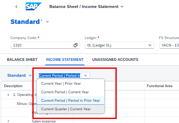Select Current Period | Period in Prior Year
The height and width of the screenshot is (123, 179).
[71, 100]
